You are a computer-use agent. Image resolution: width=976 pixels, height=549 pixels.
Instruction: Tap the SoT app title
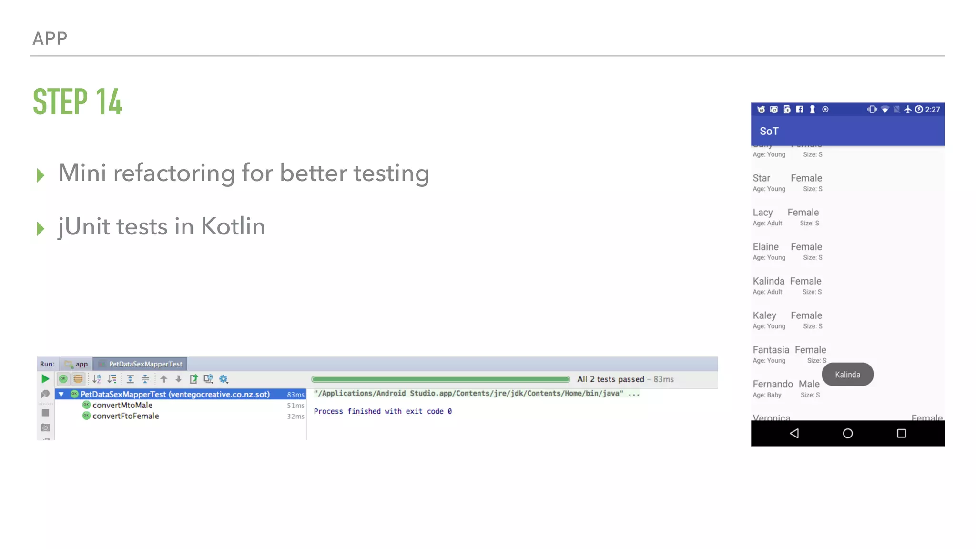[769, 131]
